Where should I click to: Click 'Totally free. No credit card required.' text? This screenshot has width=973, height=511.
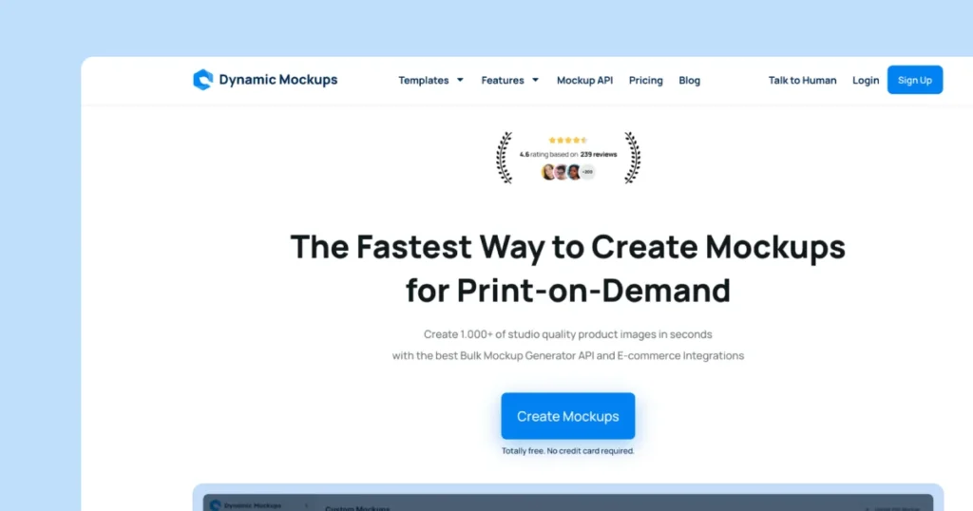coord(568,451)
